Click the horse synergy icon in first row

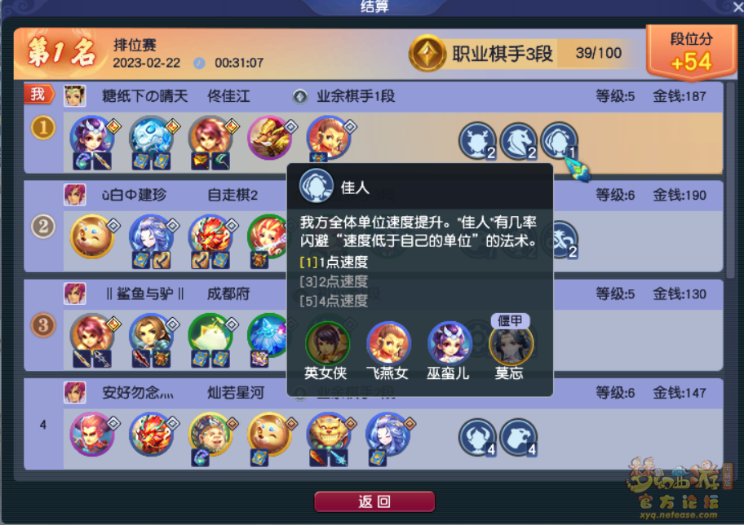(x=518, y=141)
